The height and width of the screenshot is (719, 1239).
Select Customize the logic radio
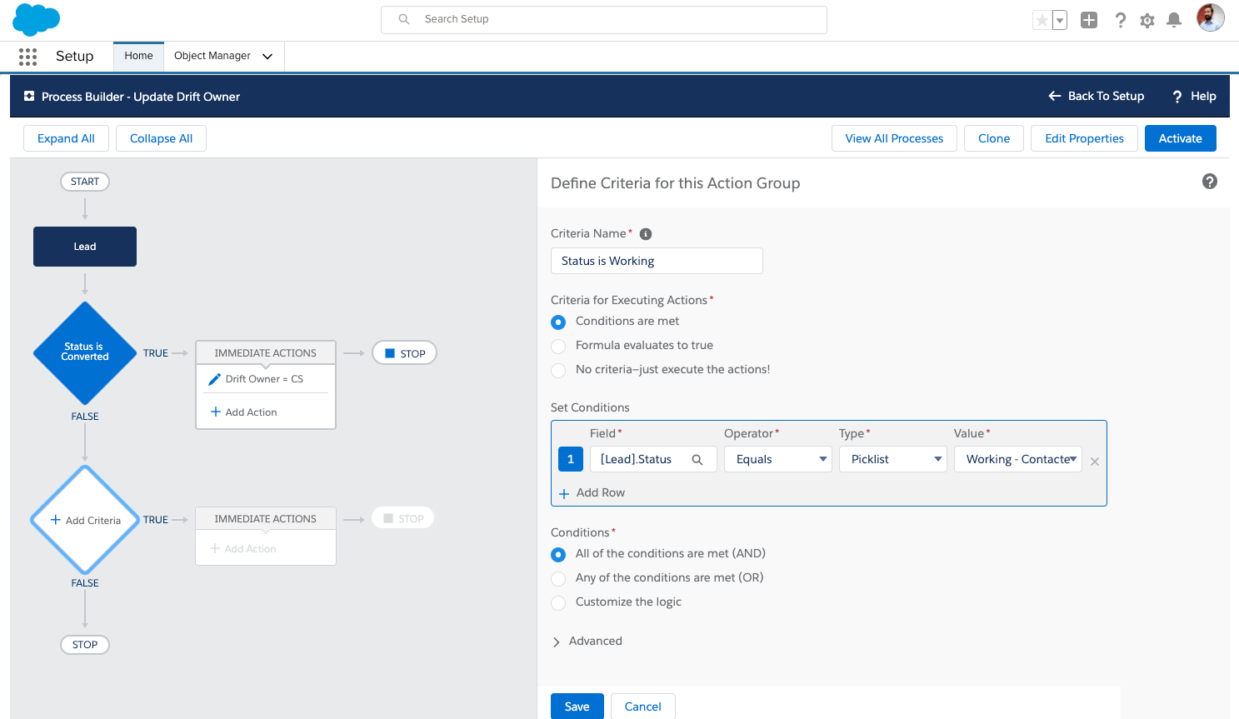pos(558,602)
